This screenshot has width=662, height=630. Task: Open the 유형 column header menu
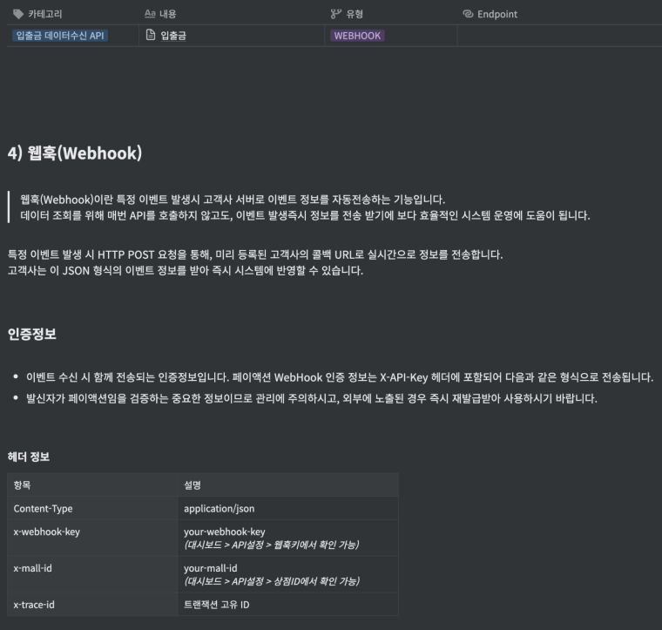(354, 14)
